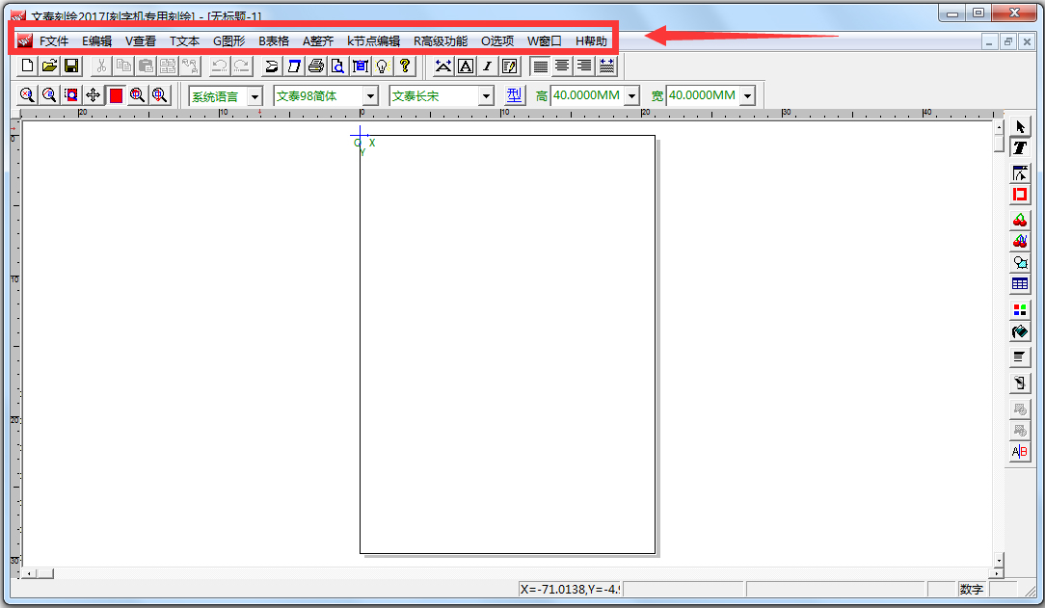Click the text lines paragraph icon in sidebar
The width and height of the screenshot is (1045, 608).
(1020, 357)
